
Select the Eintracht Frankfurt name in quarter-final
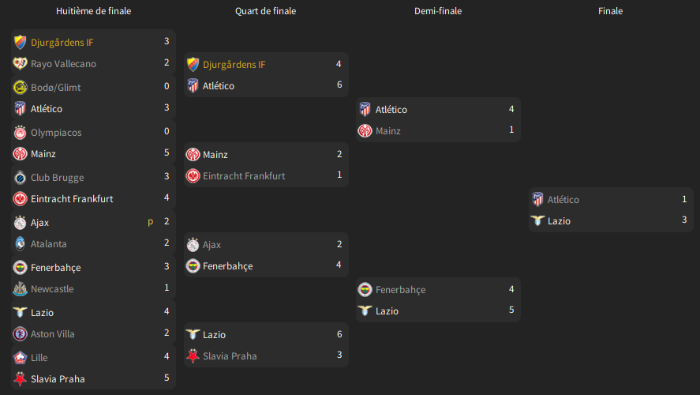(x=244, y=176)
